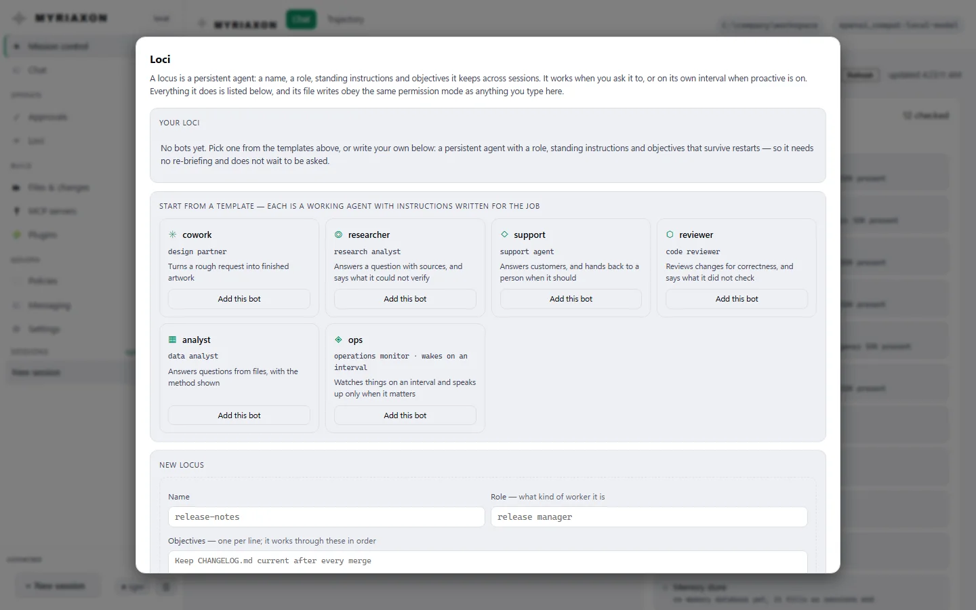976x610 pixels.
Task: Open MCP servers in the background sidebar
Action: 52,211
